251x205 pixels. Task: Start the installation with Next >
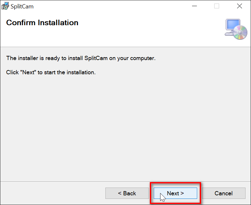point(175,193)
